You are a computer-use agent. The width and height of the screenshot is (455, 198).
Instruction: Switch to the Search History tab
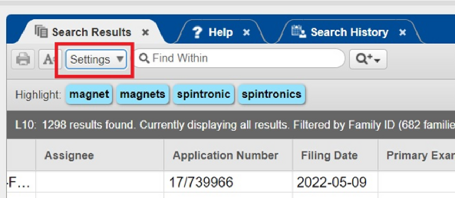pos(349,32)
